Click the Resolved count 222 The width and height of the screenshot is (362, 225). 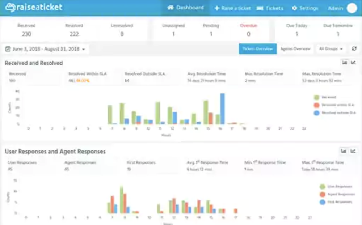point(74,34)
